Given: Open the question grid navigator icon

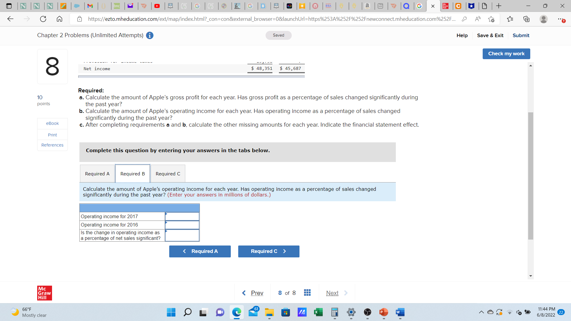Looking at the screenshot, I should (x=307, y=293).
